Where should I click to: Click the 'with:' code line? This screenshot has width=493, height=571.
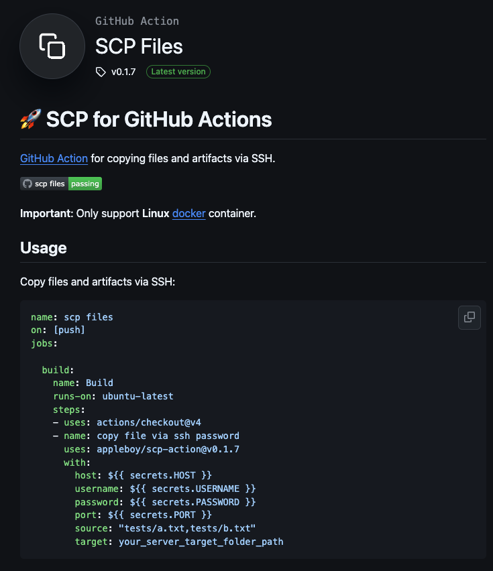(x=77, y=462)
